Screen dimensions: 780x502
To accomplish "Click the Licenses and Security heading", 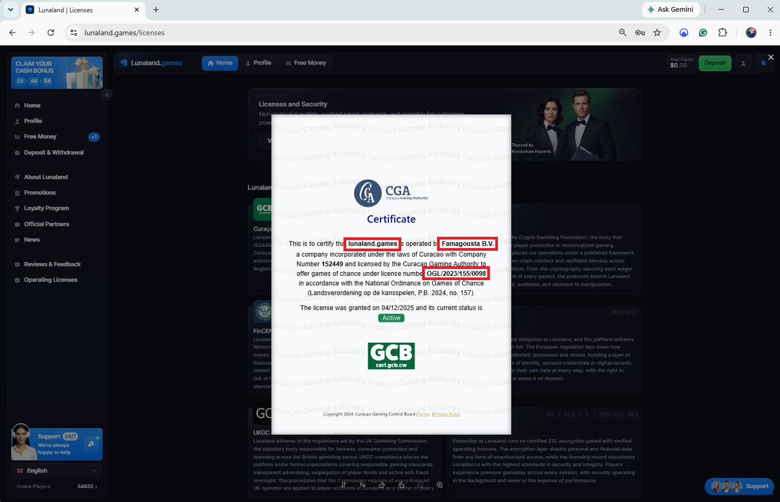I will point(293,104).
